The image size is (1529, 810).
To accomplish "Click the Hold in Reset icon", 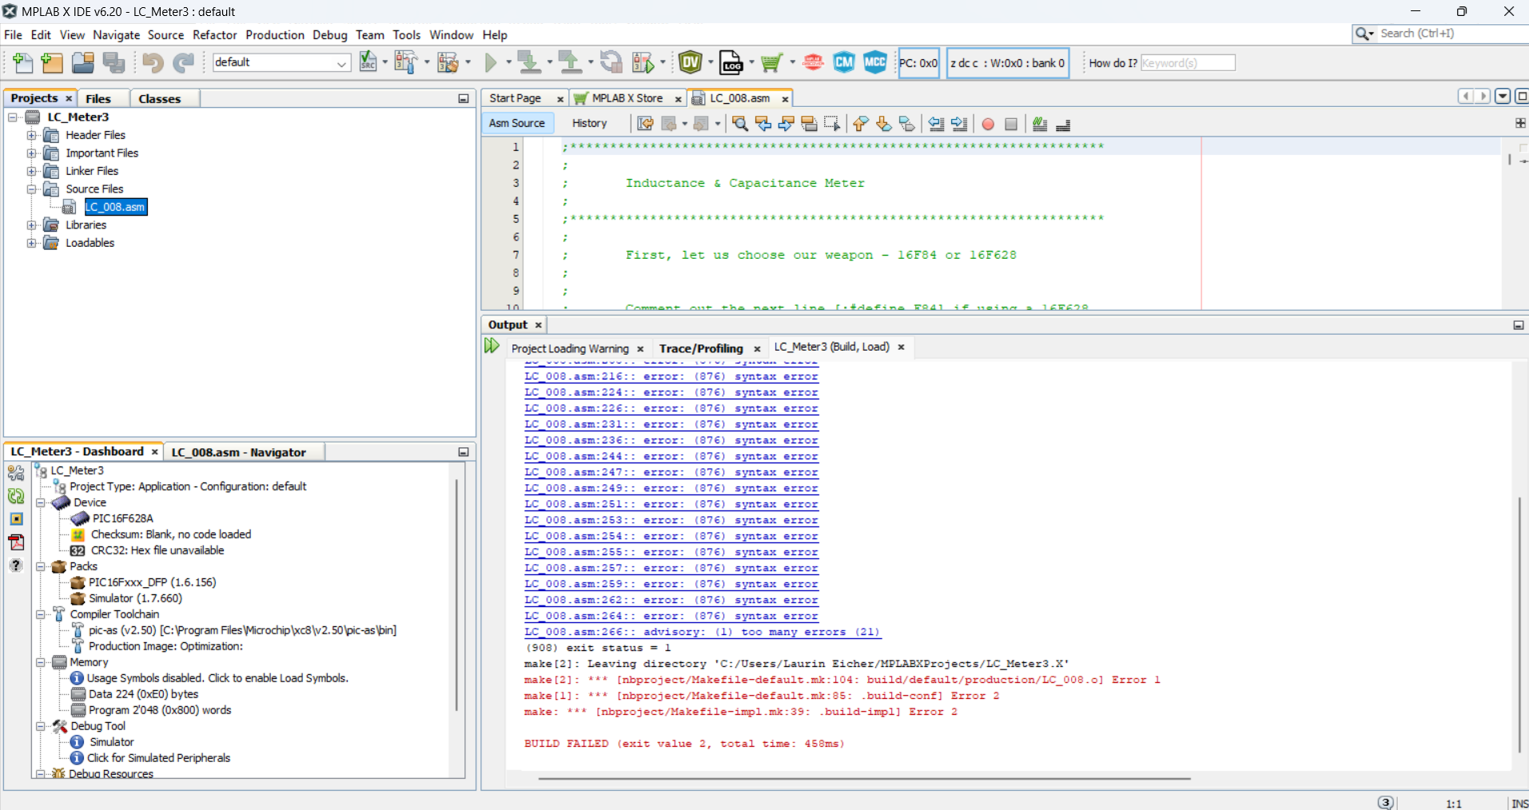I will (611, 62).
